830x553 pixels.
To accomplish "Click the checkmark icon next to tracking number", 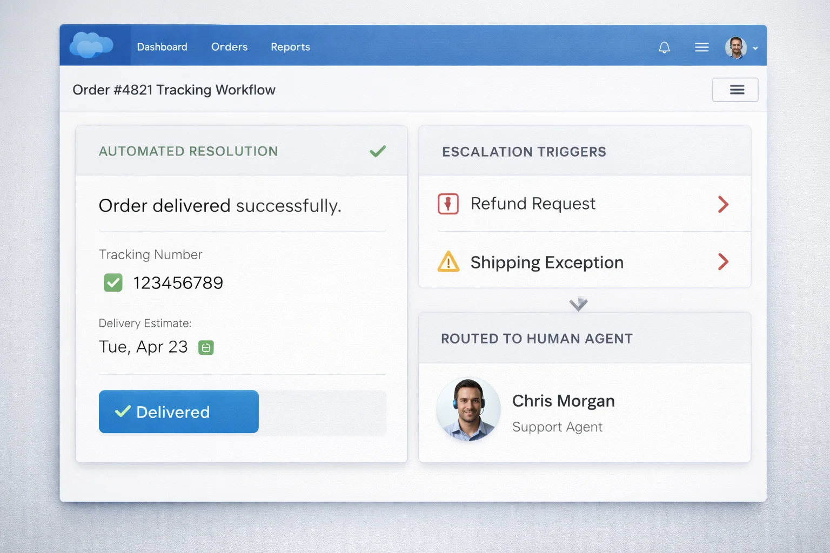I will 113,282.
